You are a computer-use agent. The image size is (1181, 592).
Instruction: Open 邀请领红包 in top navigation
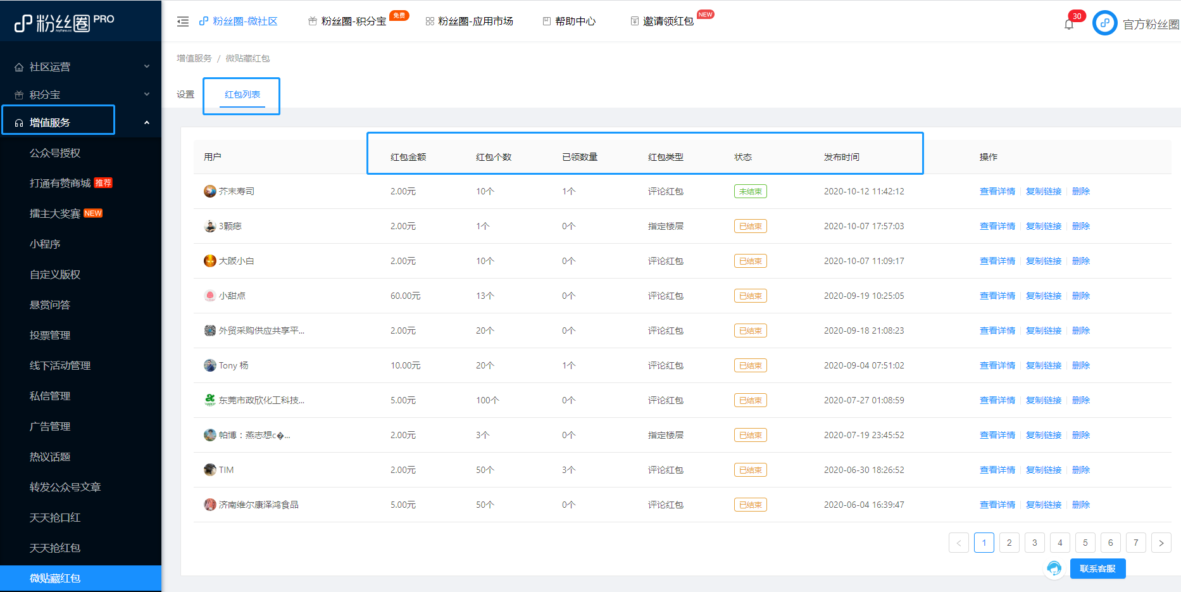pos(662,22)
